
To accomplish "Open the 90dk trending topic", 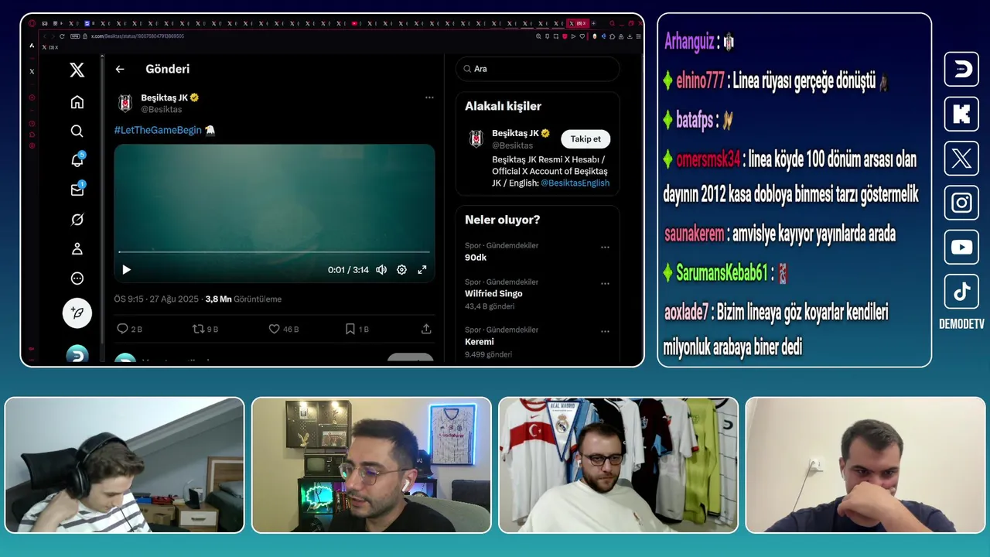I will (476, 258).
